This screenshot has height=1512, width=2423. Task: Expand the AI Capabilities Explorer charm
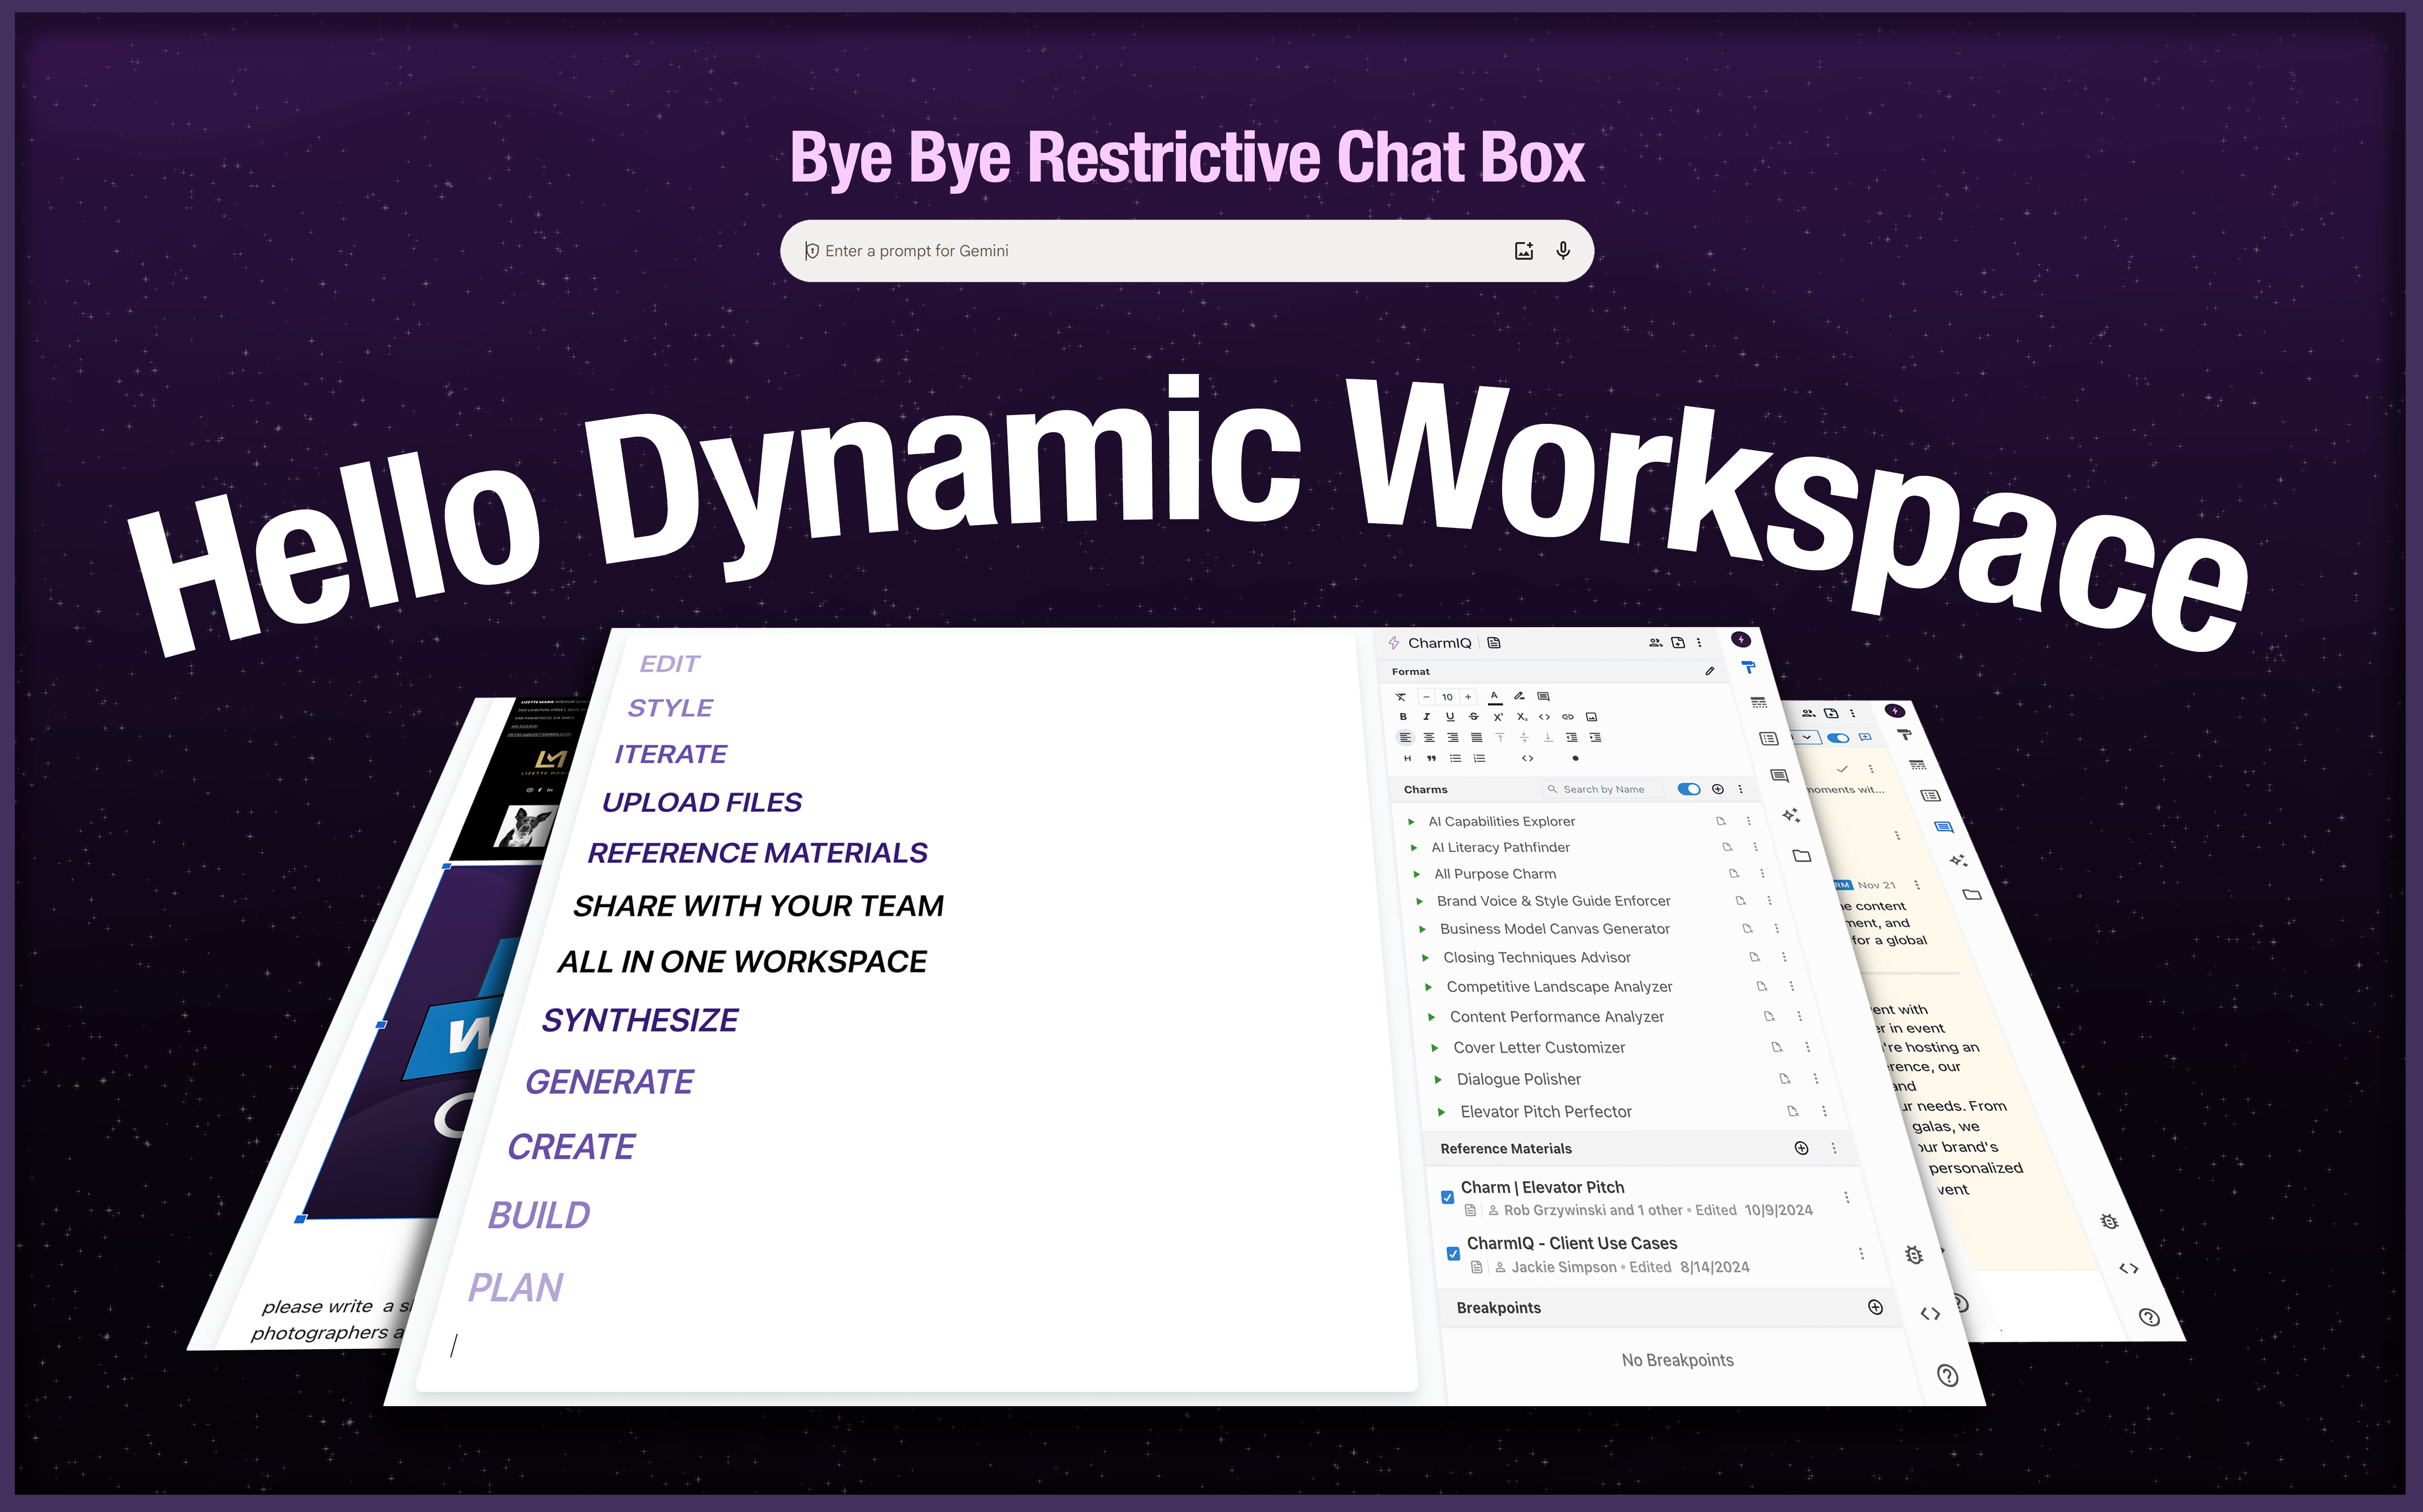[x=1411, y=822]
